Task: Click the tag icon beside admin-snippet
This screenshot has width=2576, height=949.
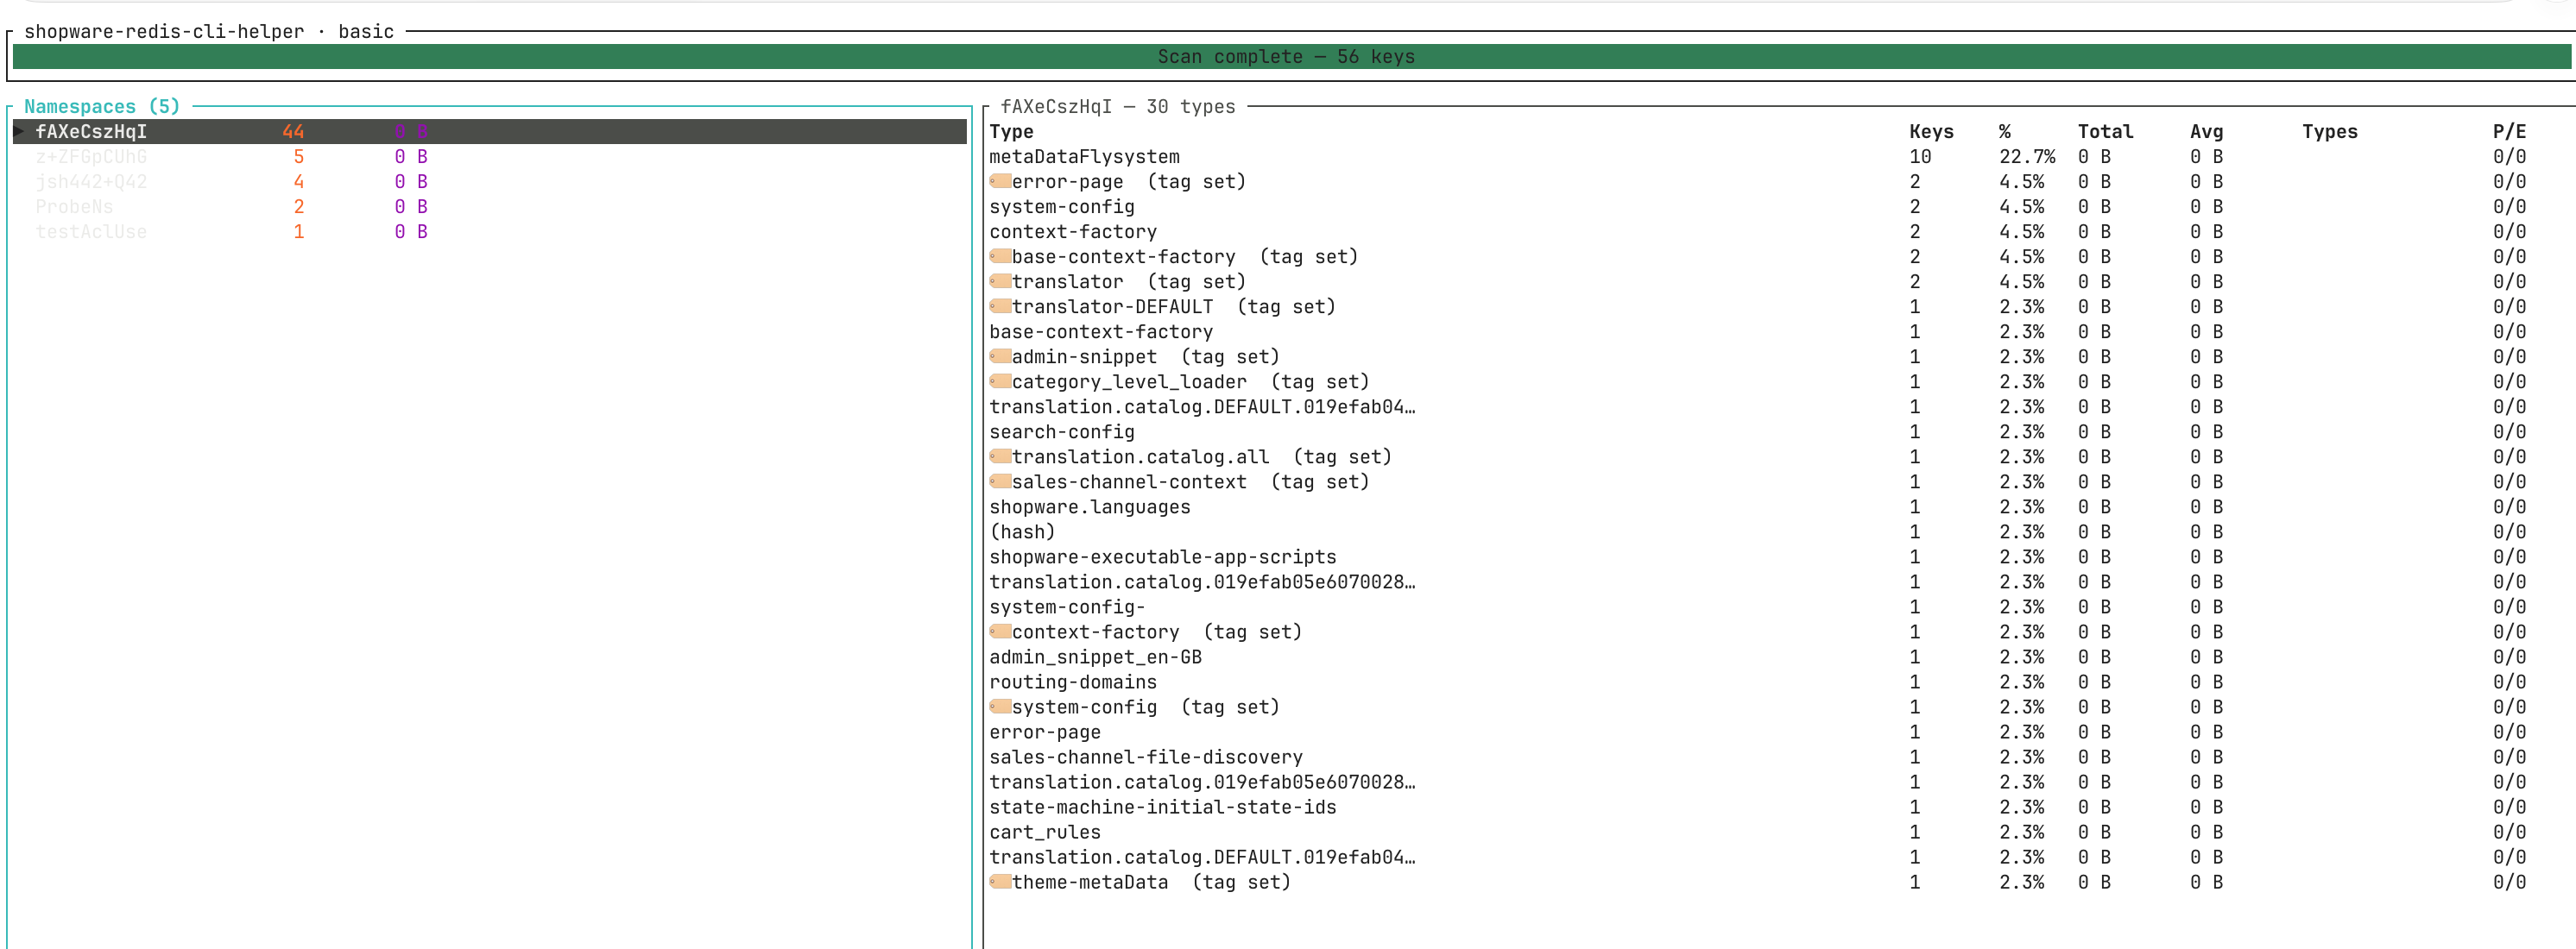Action: click(1000, 355)
